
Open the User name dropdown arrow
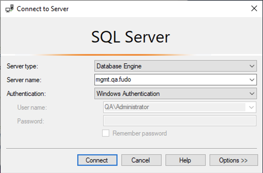251,107
